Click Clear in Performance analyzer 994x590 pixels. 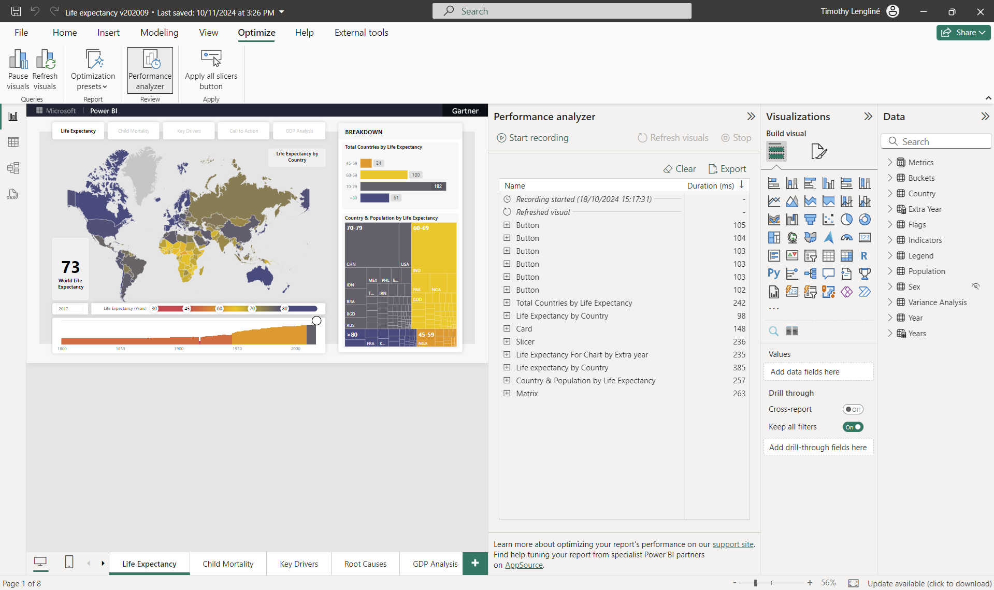(x=680, y=169)
